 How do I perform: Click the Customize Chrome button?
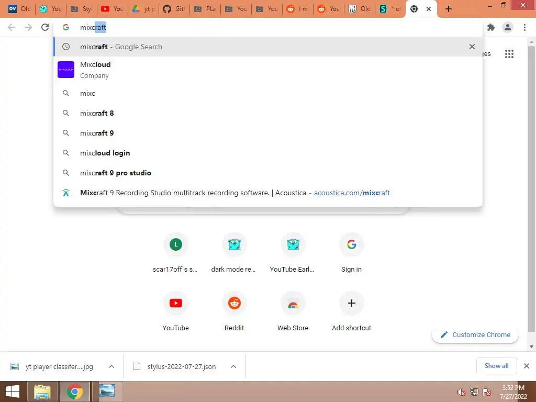pos(475,334)
